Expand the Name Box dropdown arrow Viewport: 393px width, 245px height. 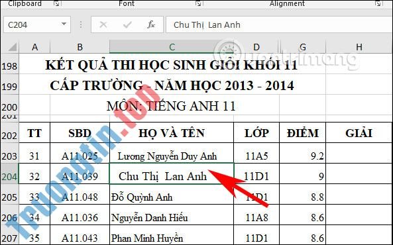tap(64, 24)
